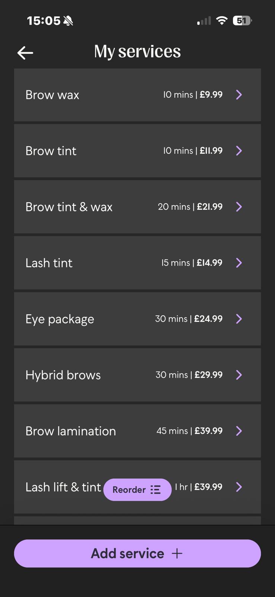Tap the list icon in Reorder pill
Viewport: 275px width, 597px height.
(x=155, y=490)
